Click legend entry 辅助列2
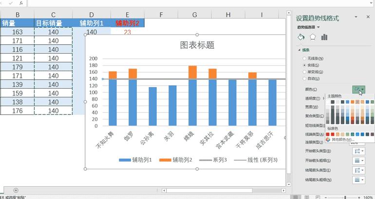This screenshot has width=375, height=199. [176, 160]
